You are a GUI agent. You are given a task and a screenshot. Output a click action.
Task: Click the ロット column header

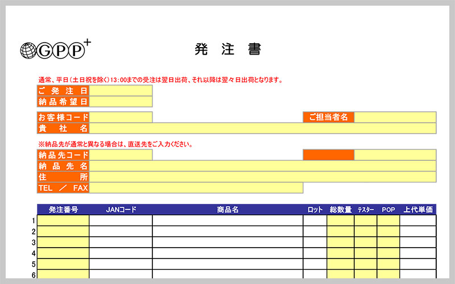[315, 210]
